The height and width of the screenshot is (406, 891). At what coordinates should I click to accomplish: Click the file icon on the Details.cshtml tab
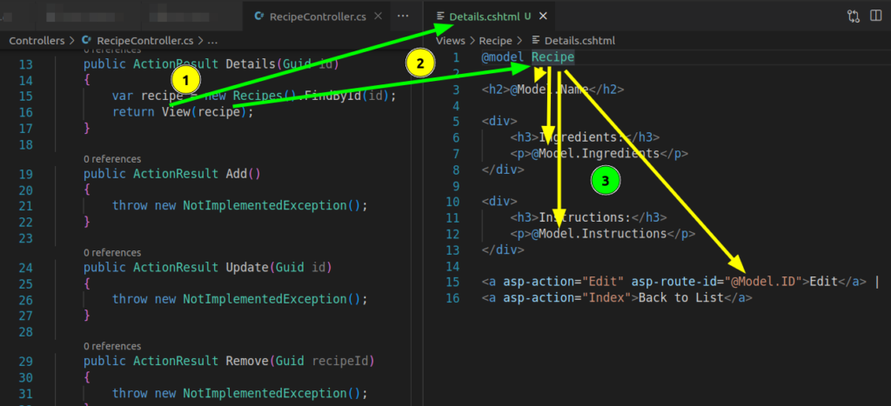point(440,17)
